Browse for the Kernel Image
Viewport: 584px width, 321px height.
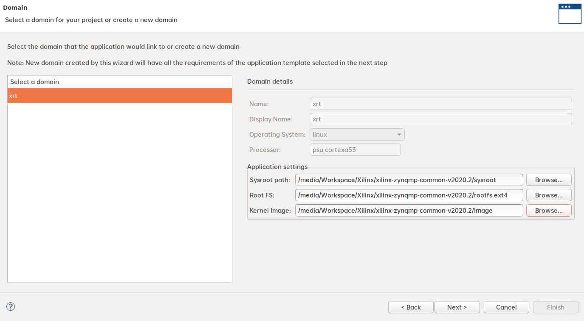[x=549, y=211]
